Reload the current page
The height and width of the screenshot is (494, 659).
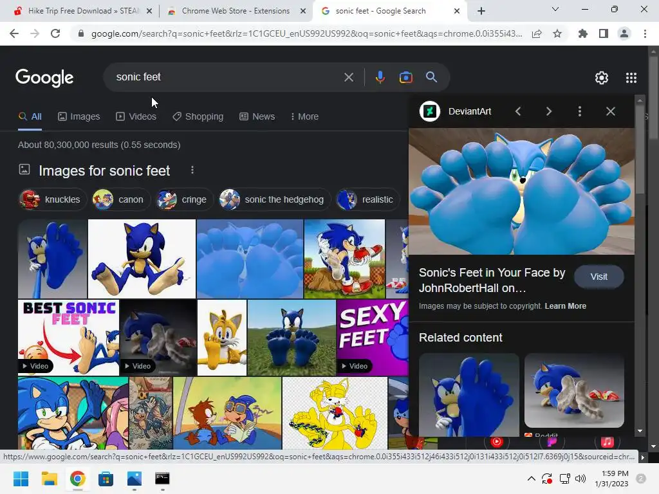pyautogui.click(x=55, y=33)
